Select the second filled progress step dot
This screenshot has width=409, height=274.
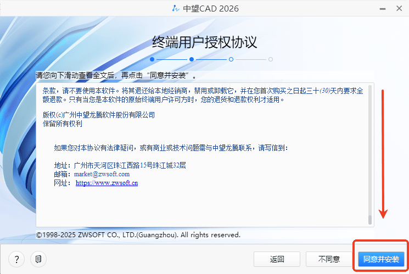192,59
